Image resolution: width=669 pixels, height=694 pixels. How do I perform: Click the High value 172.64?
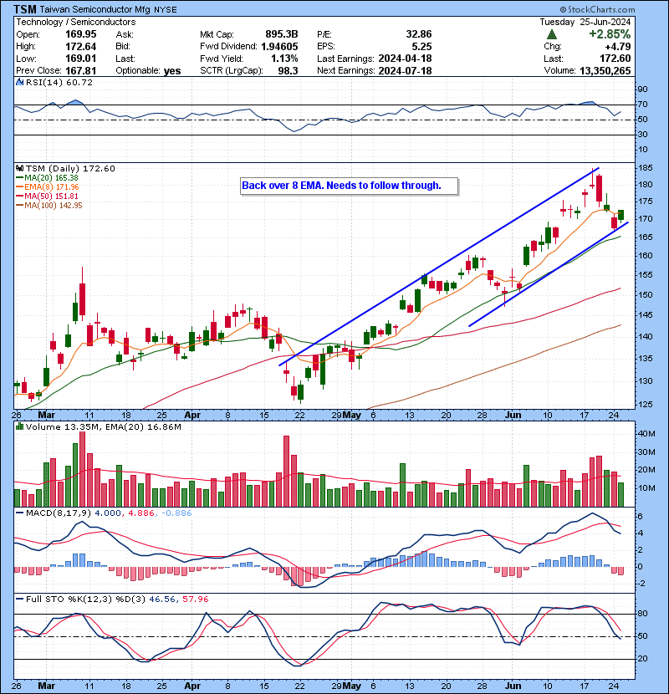80,46
